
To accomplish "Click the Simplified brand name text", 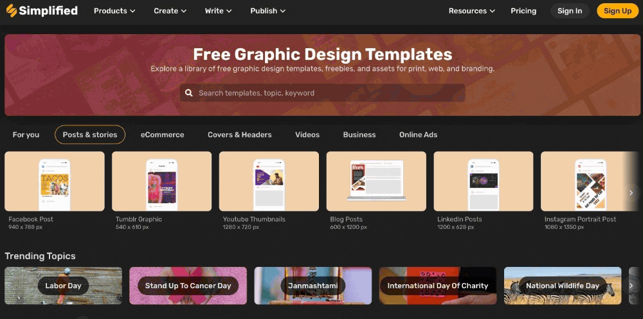I will pyautogui.click(x=48, y=11).
